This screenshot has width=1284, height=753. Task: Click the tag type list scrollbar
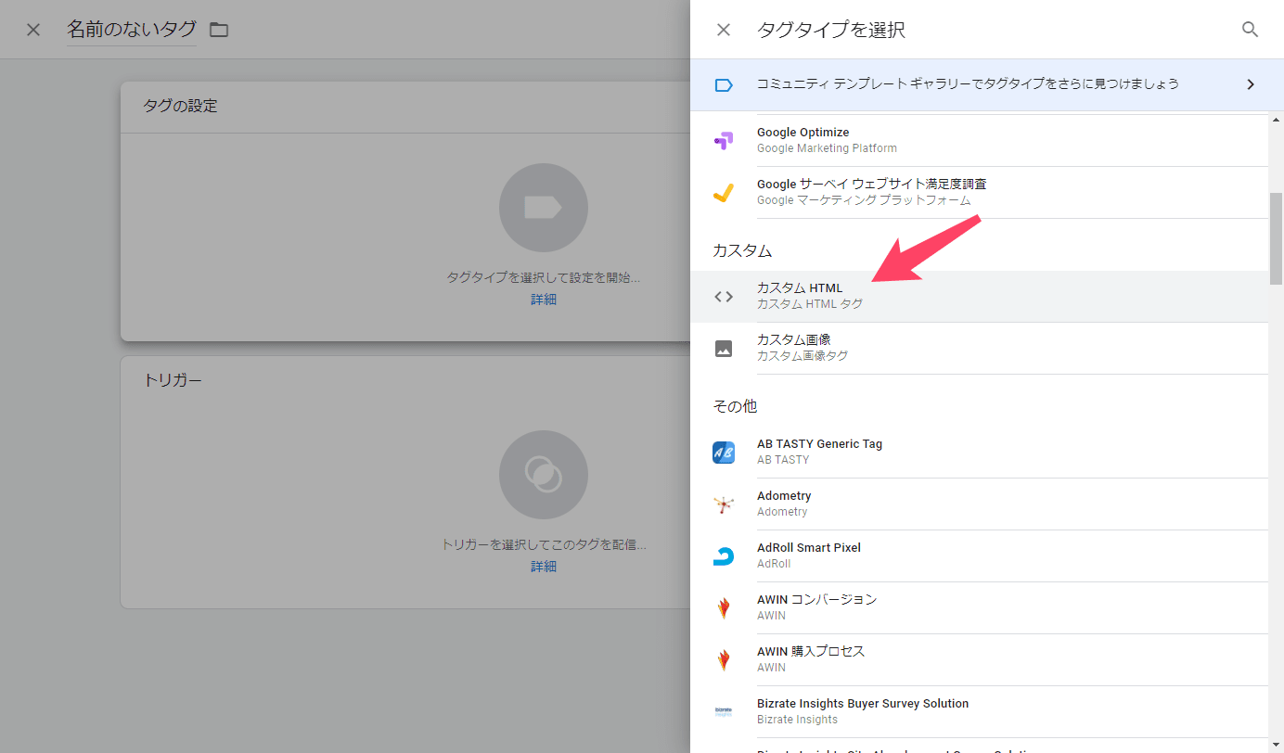pos(1276,238)
